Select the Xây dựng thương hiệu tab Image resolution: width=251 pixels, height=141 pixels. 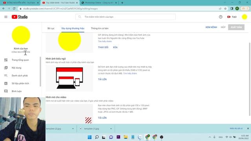tap(73, 28)
